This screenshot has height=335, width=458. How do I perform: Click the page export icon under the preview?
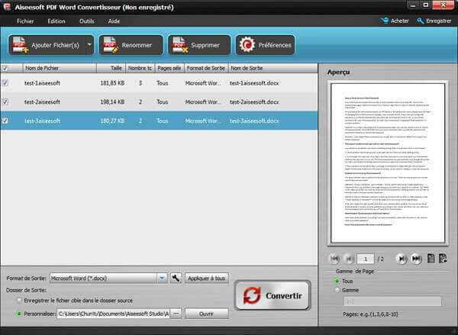point(443,259)
